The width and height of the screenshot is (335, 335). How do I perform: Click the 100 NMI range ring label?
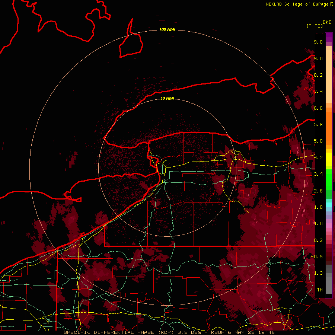167,29
